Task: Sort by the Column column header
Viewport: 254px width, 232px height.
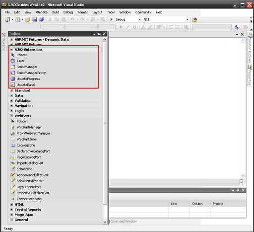Action: 199,204
